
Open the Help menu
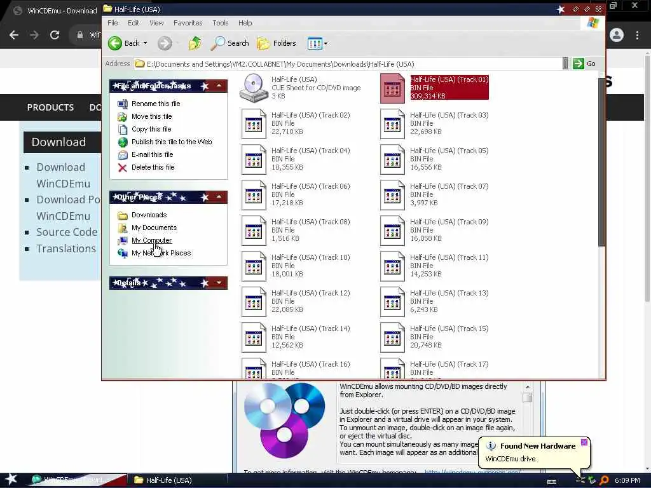pos(245,23)
